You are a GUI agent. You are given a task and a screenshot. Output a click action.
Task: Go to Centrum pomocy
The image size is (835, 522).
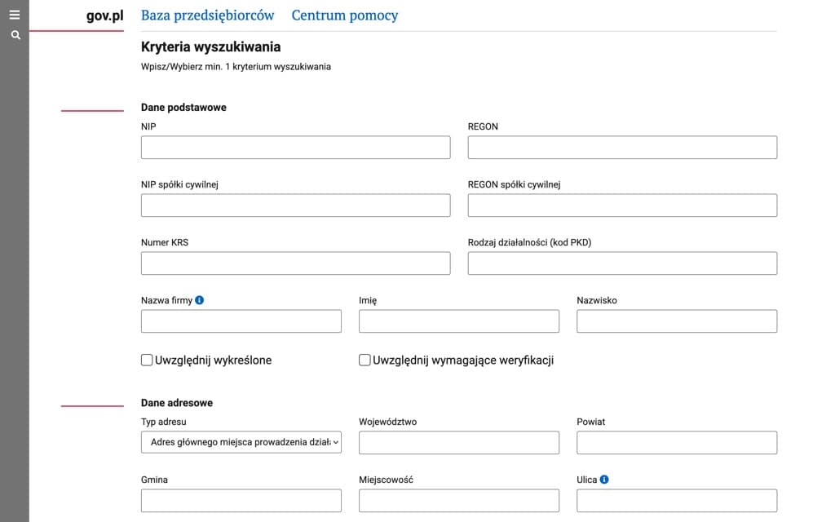(345, 15)
